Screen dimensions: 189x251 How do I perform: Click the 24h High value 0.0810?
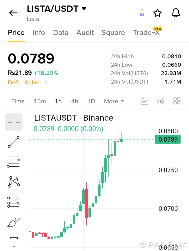(x=171, y=56)
